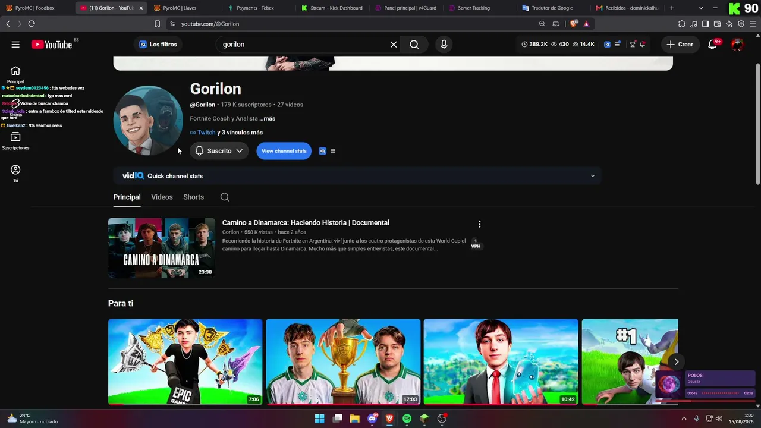Switch to the Stream - Kick Dashboard tab
This screenshot has width=761, height=428.
[x=332, y=8]
